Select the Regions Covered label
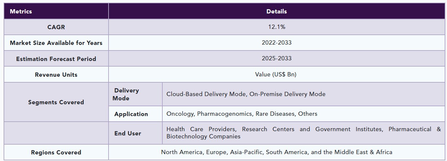 56,152
